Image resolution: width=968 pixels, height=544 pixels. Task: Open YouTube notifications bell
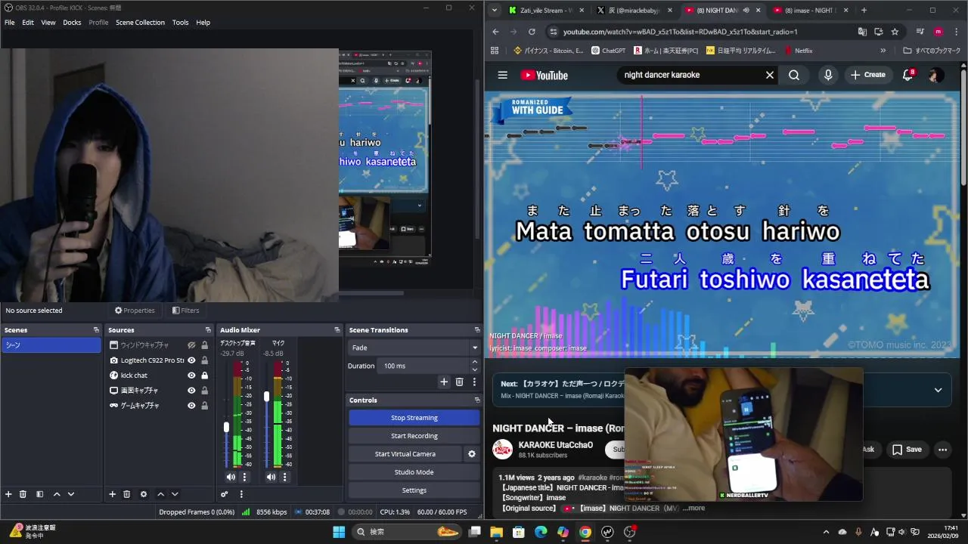pos(908,75)
